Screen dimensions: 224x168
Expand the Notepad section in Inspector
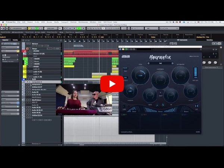pos(10,110)
